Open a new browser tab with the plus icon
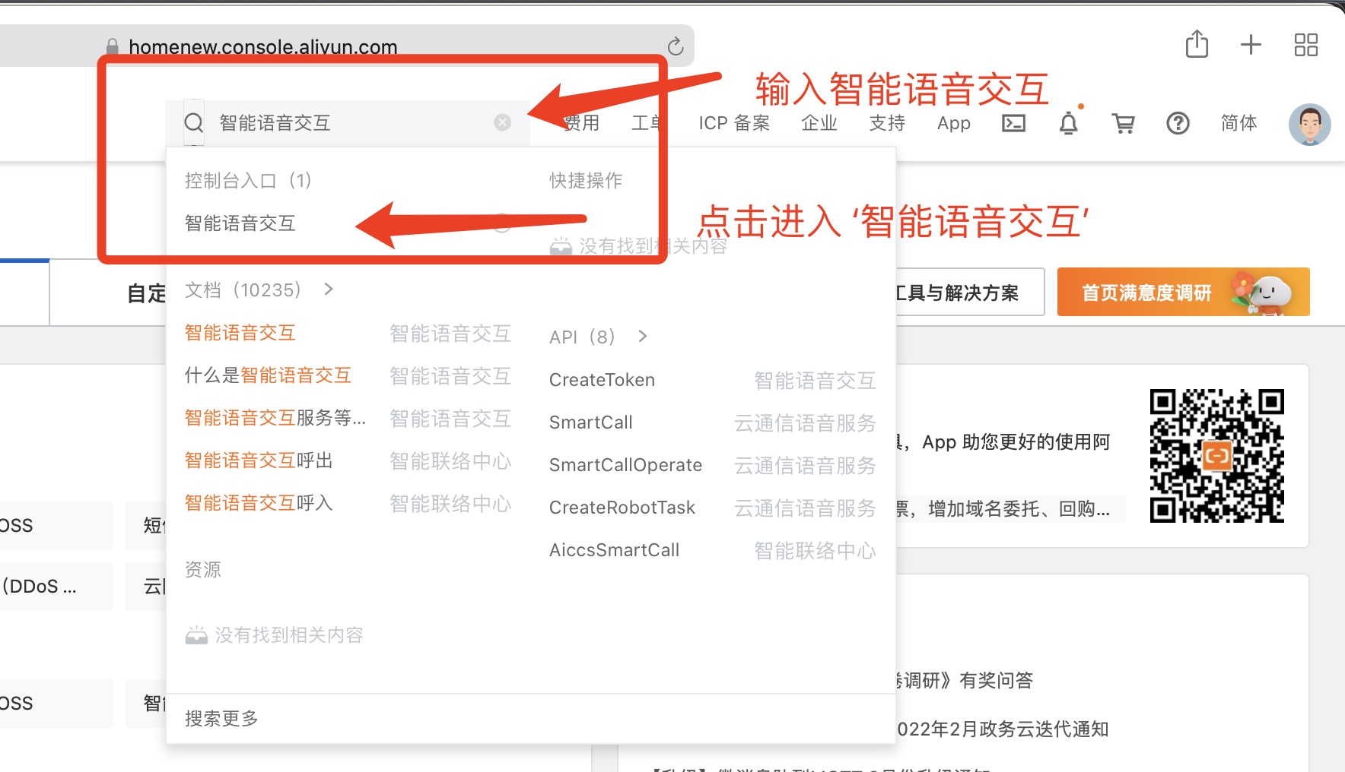 (x=1251, y=45)
